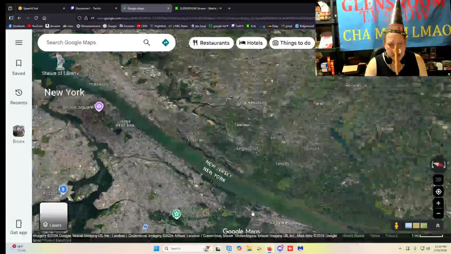Open the Saved places panel
The image size is (451, 254).
[19, 67]
